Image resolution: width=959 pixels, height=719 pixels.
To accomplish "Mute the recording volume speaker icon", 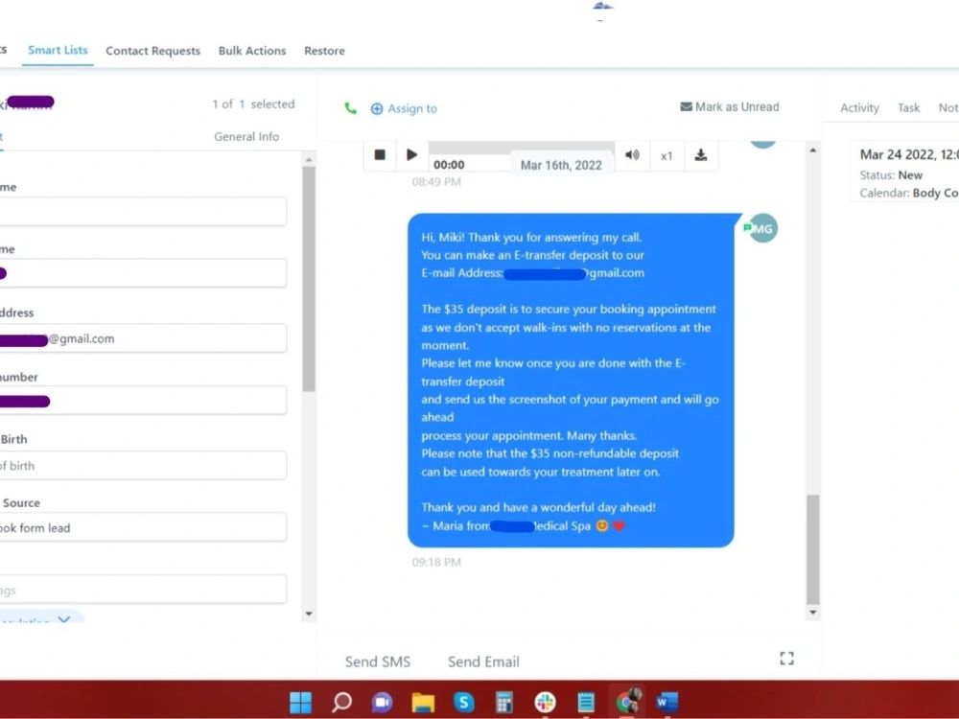I will coord(632,155).
